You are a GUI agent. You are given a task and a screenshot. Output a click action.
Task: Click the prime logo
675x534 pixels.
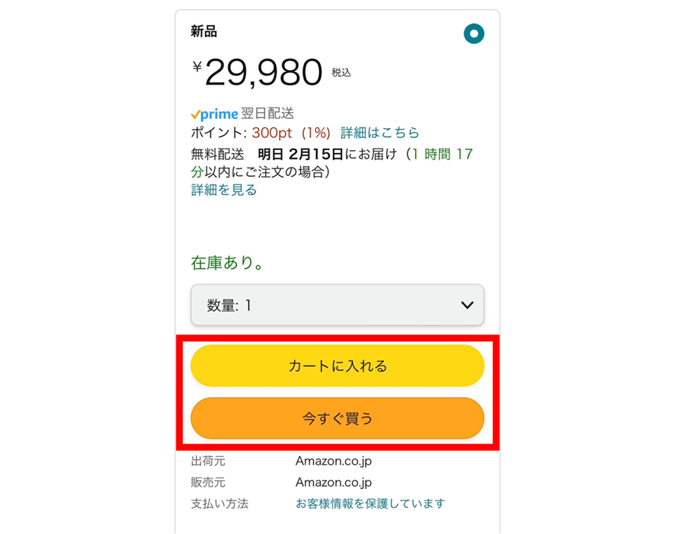tap(214, 114)
